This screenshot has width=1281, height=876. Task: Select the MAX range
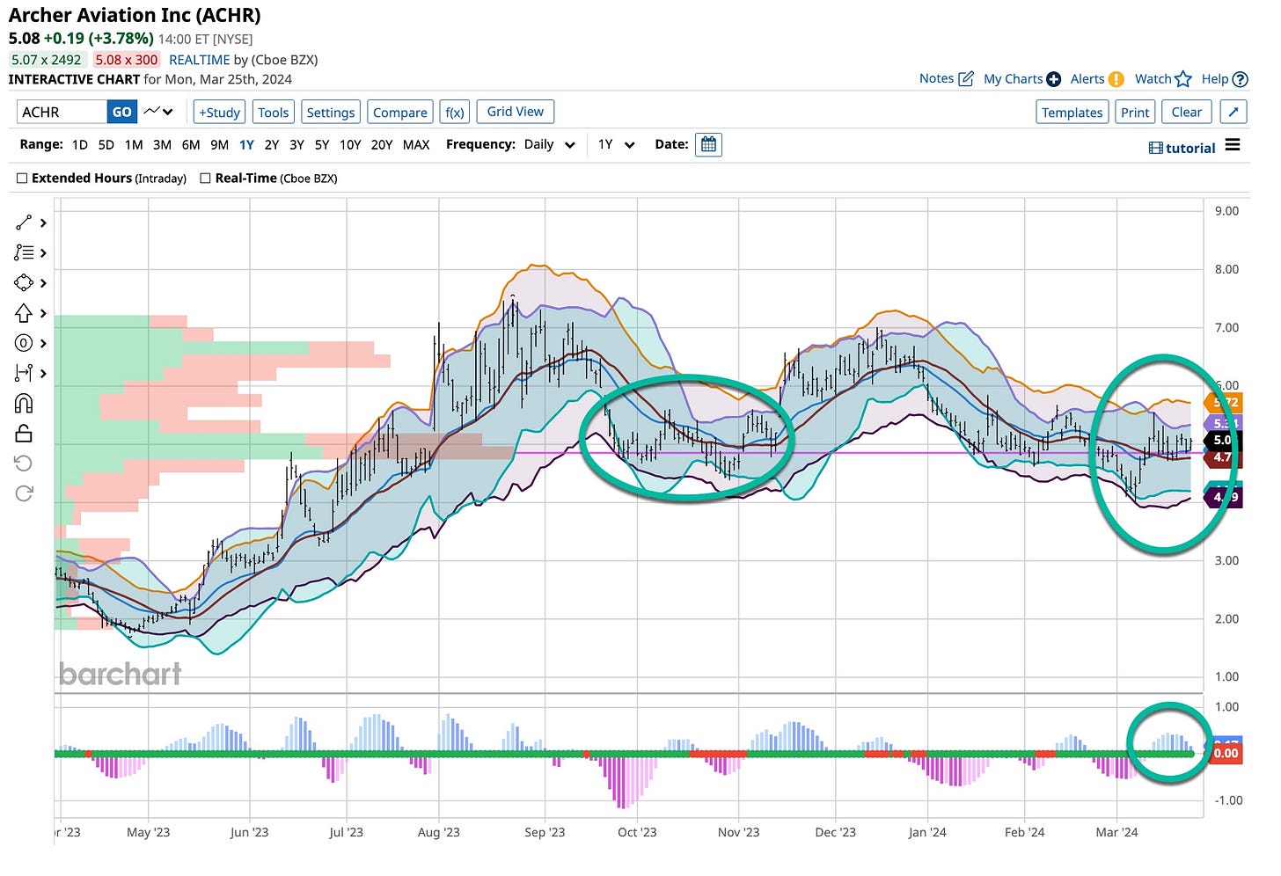(x=416, y=144)
